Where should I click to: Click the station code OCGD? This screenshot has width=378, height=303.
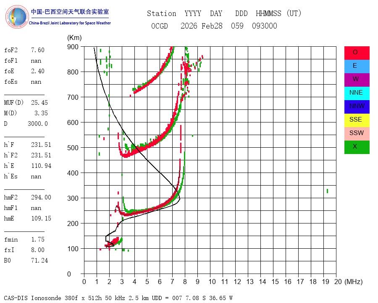pos(160,26)
